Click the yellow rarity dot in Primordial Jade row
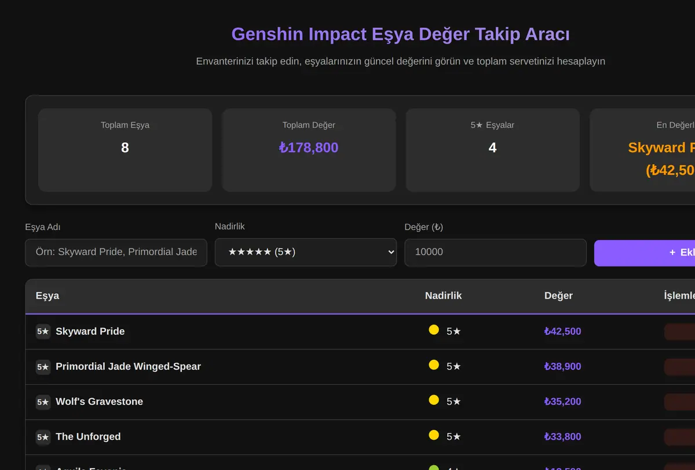Image resolution: width=695 pixels, height=470 pixels. pos(434,365)
